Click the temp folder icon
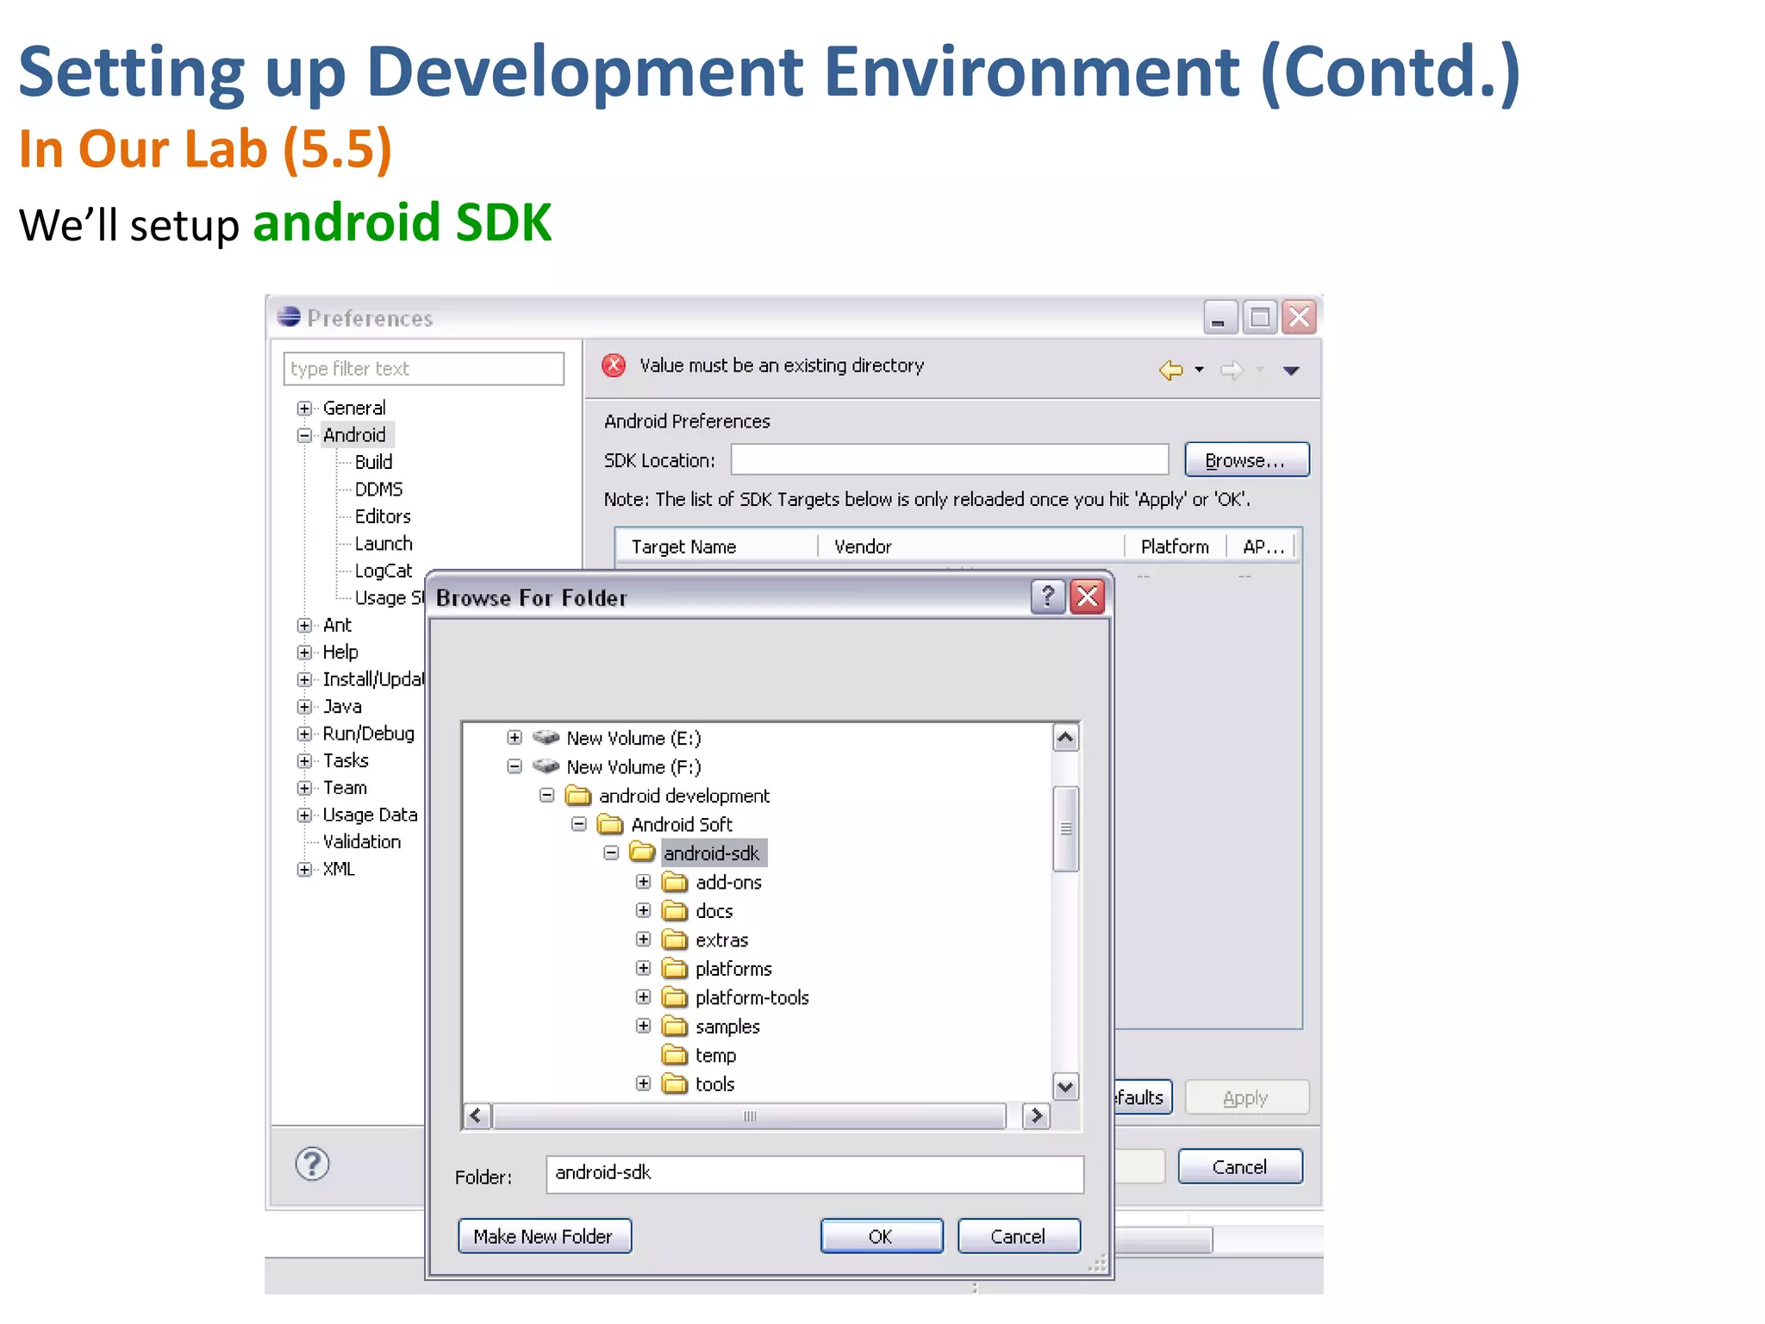The image size is (1765, 1324). [x=675, y=1055]
